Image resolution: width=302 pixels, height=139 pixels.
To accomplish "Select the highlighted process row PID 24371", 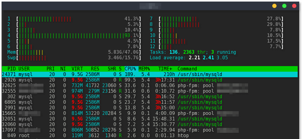I will [x=150, y=74].
